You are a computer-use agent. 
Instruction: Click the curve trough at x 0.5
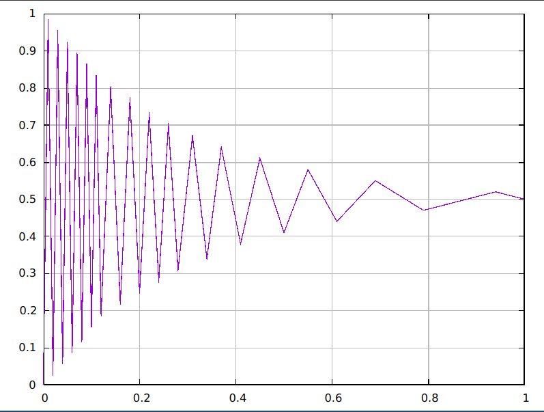(x=284, y=232)
